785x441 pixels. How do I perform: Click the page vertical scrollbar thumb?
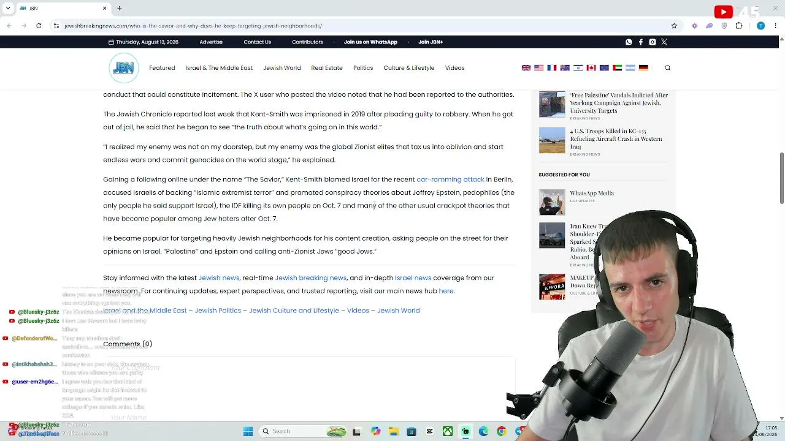tap(781, 178)
